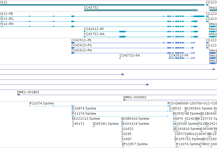This screenshot has height=148, width=217.
Task: Click the SD05281.5prime label
Action: 106,124
